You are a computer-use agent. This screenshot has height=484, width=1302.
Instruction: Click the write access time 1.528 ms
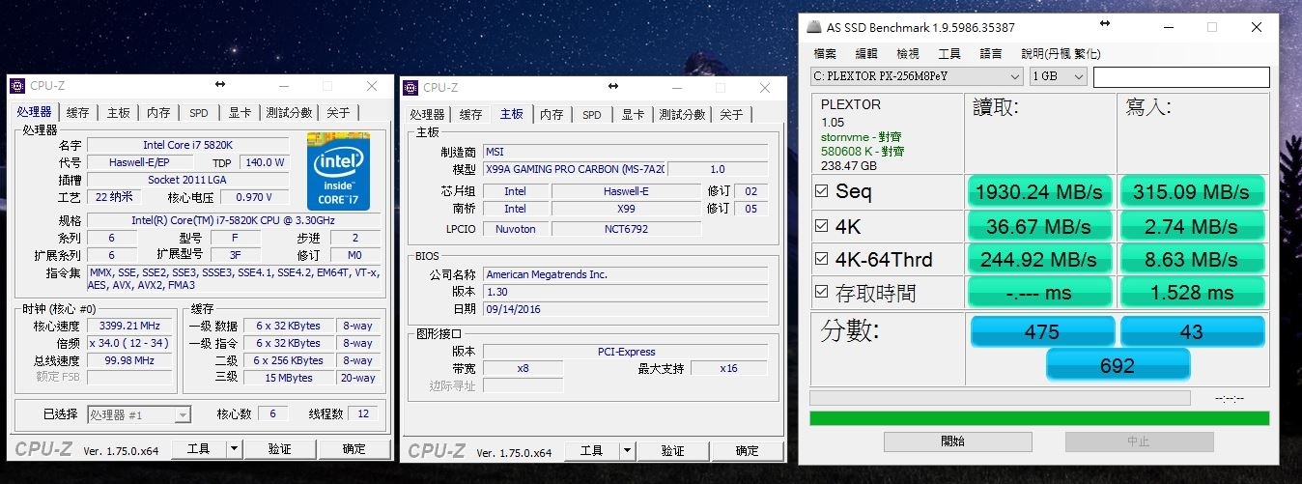click(x=1192, y=292)
